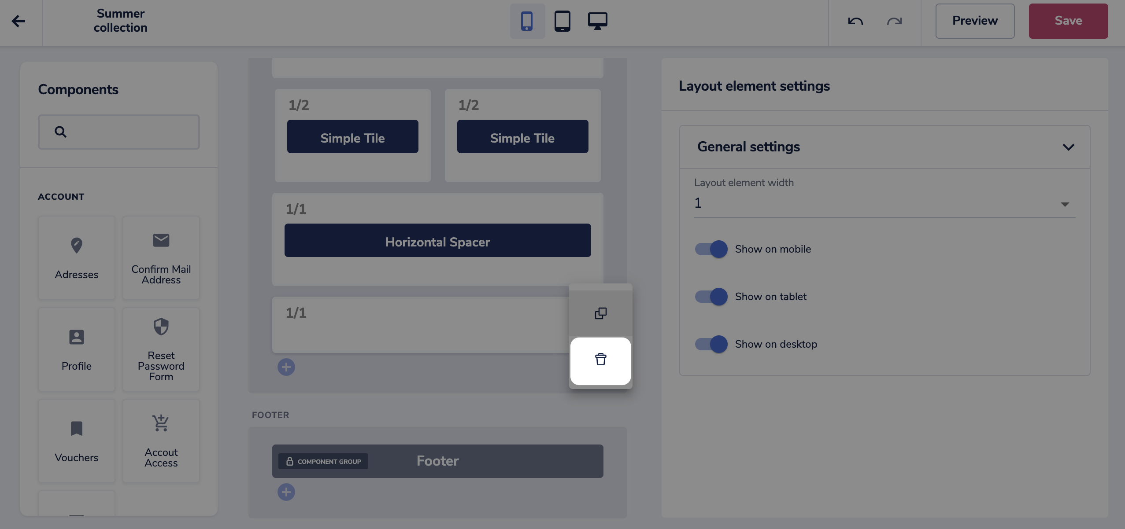1125x529 pixels.
Task: Open the Layout element width dropdown
Action: point(884,203)
